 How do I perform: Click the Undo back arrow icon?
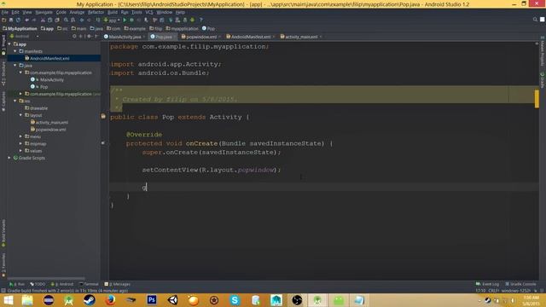pos(26,20)
